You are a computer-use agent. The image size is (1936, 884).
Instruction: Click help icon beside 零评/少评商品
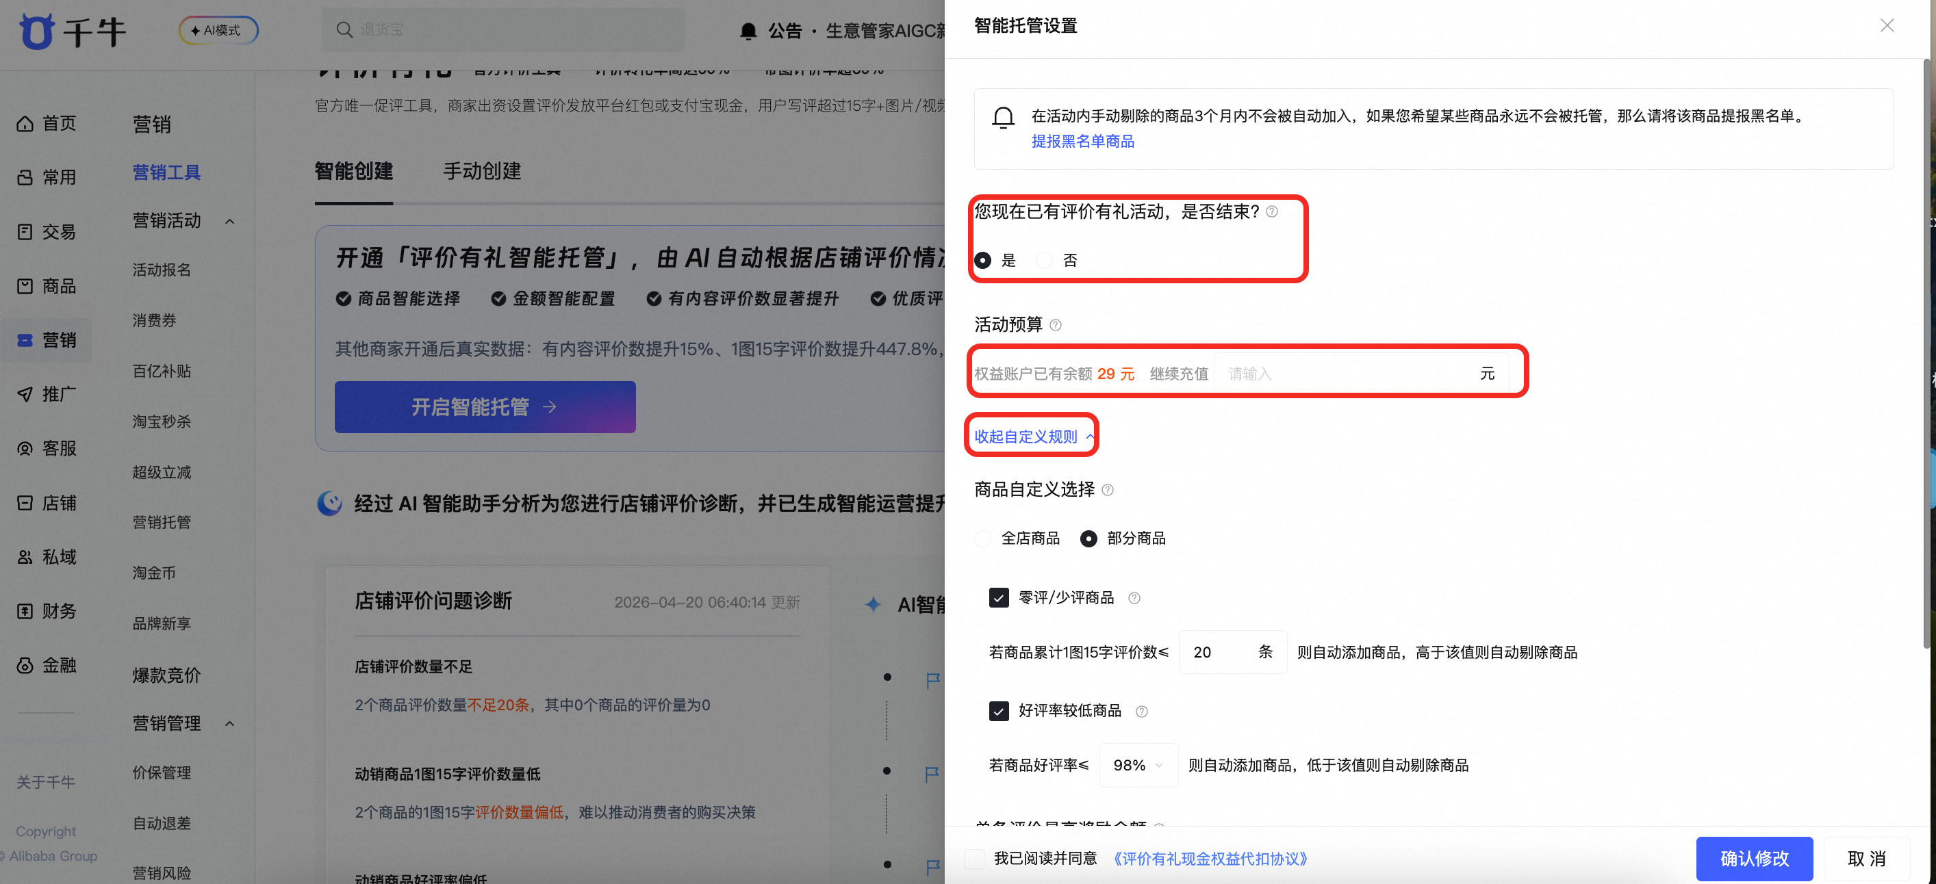[x=1134, y=598]
